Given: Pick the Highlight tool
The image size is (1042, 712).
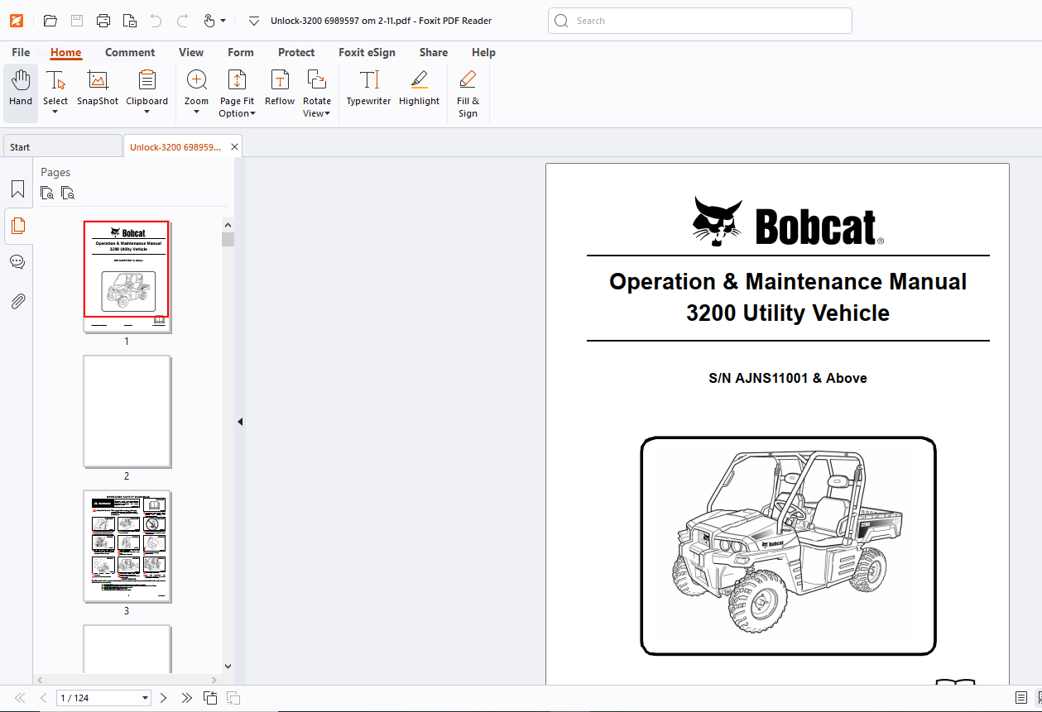Looking at the screenshot, I should tap(419, 89).
